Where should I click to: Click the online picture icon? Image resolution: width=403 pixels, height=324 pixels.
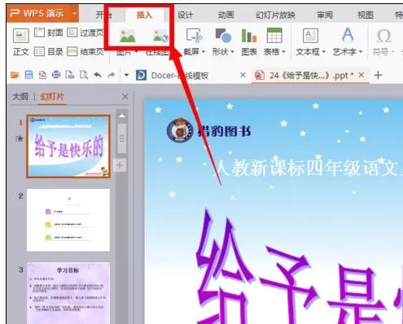click(x=160, y=37)
